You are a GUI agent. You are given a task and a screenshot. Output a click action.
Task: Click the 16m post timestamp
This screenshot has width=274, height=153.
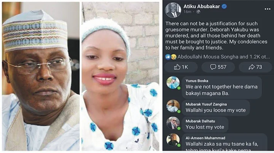(188, 12)
